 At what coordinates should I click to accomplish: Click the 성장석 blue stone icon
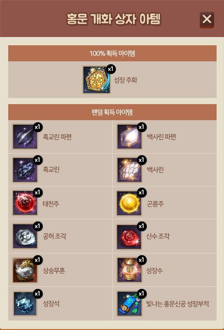25,304
